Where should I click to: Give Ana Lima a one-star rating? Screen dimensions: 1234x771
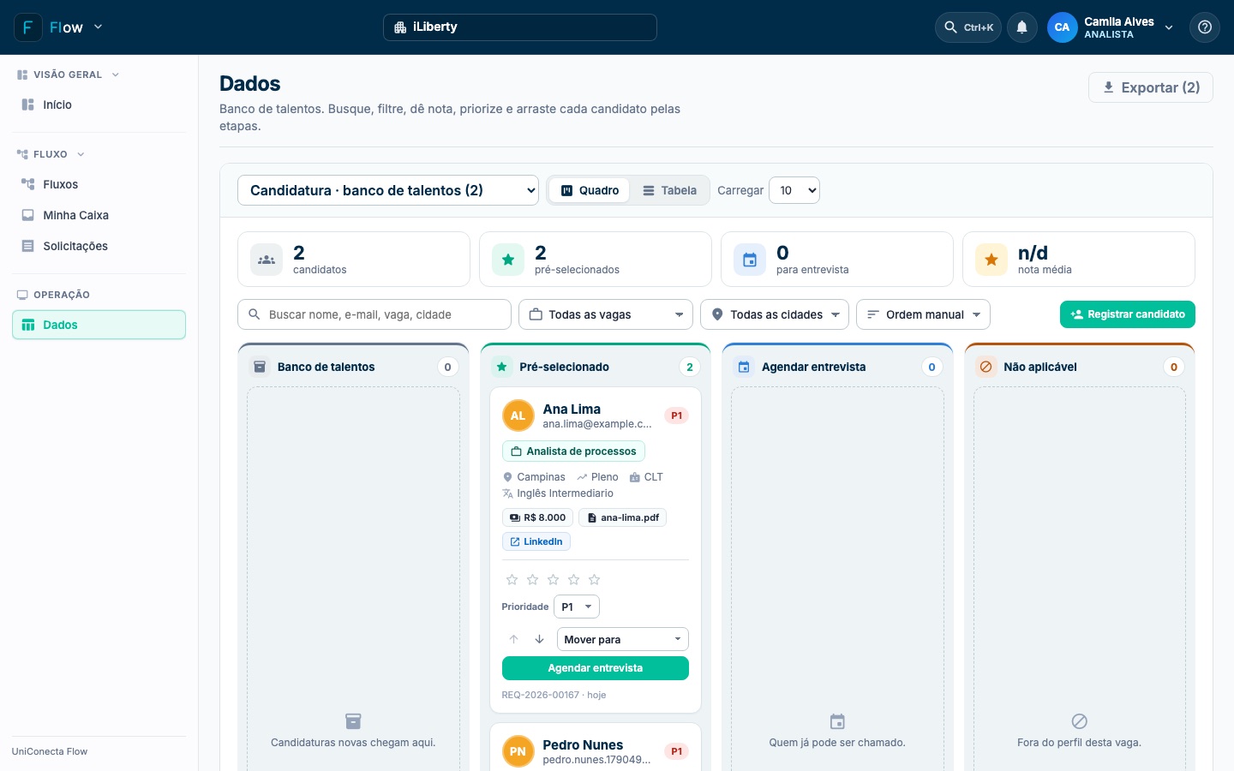tap(512, 580)
